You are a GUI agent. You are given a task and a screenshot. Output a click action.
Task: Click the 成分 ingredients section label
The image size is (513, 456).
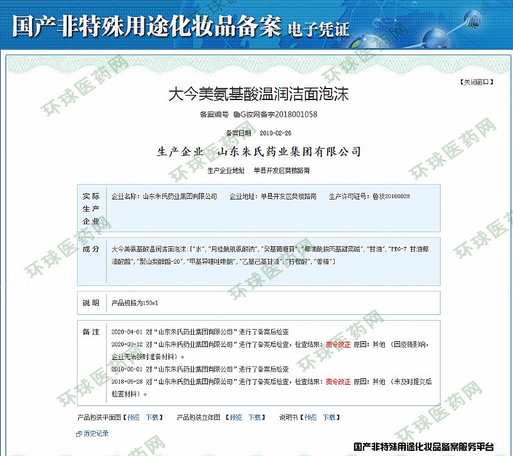[x=91, y=248]
